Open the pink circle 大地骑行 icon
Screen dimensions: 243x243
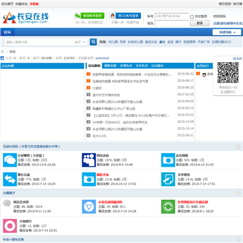click(10, 225)
